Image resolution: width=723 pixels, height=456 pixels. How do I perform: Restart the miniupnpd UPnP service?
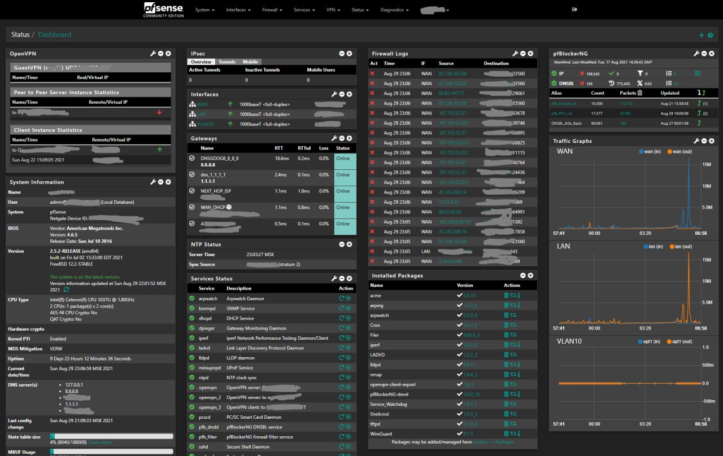(342, 368)
